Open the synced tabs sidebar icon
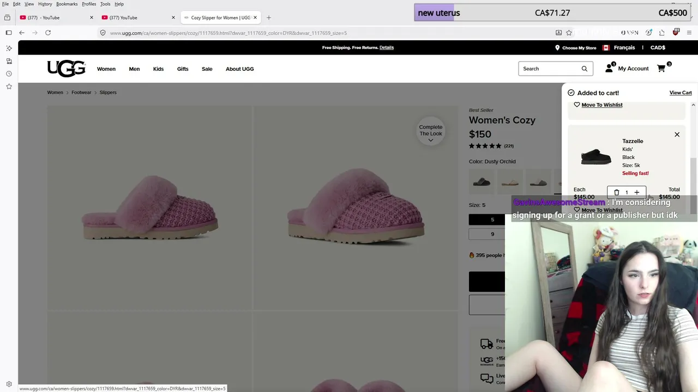Image resolution: width=698 pixels, height=392 pixels. click(9, 61)
